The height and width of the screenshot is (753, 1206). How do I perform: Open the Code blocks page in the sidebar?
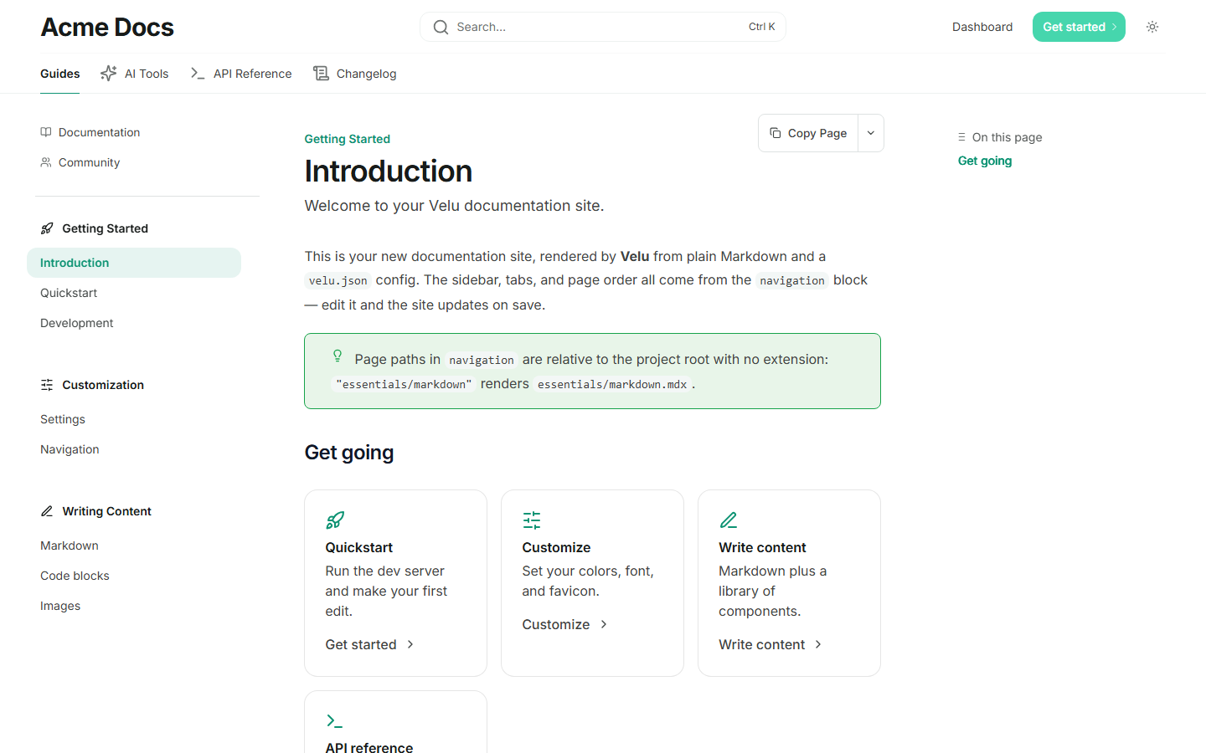pyautogui.click(x=75, y=576)
